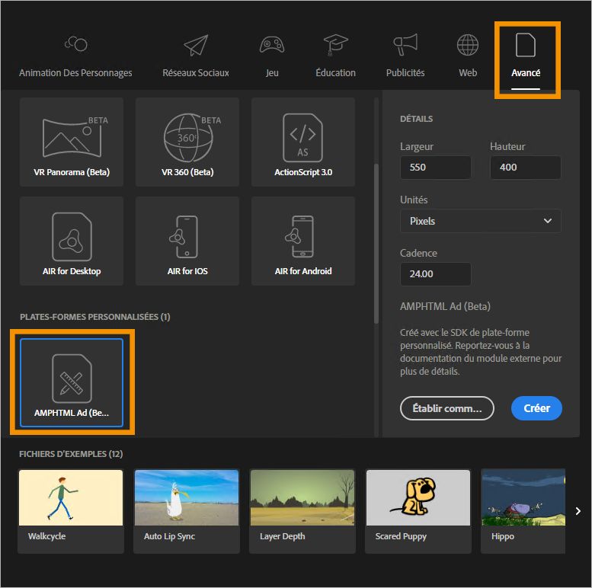Image resolution: width=592 pixels, height=588 pixels.
Task: Select the Web category tab
Action: point(468,56)
